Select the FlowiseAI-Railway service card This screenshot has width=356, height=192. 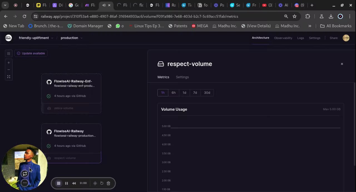pyautogui.click(x=71, y=138)
